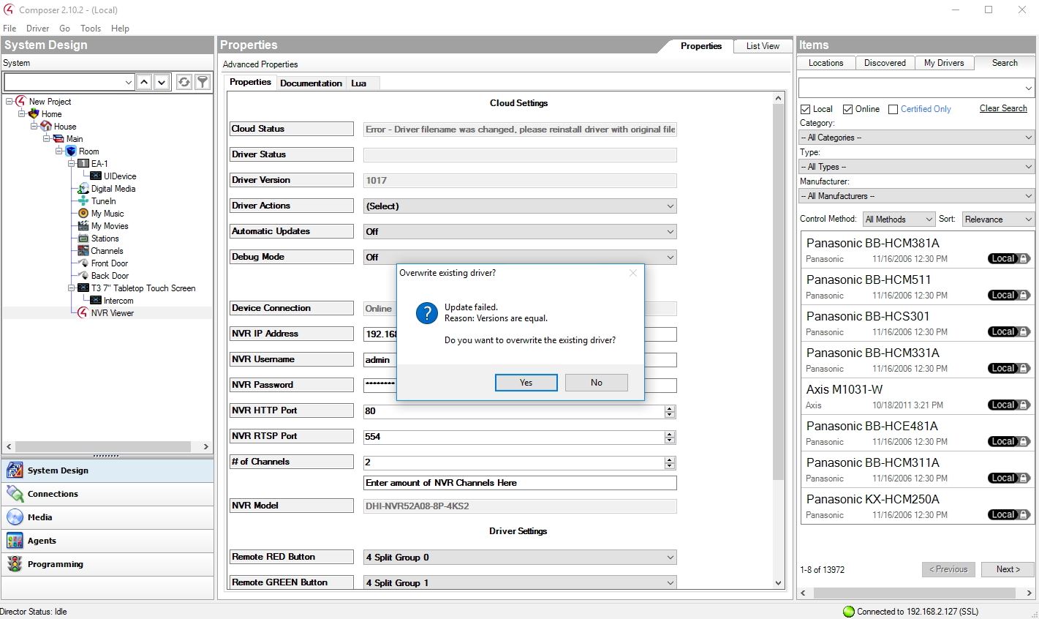Viewport: 1039px width, 619px height.
Task: Open the Driver Actions dropdown
Action: [520, 206]
